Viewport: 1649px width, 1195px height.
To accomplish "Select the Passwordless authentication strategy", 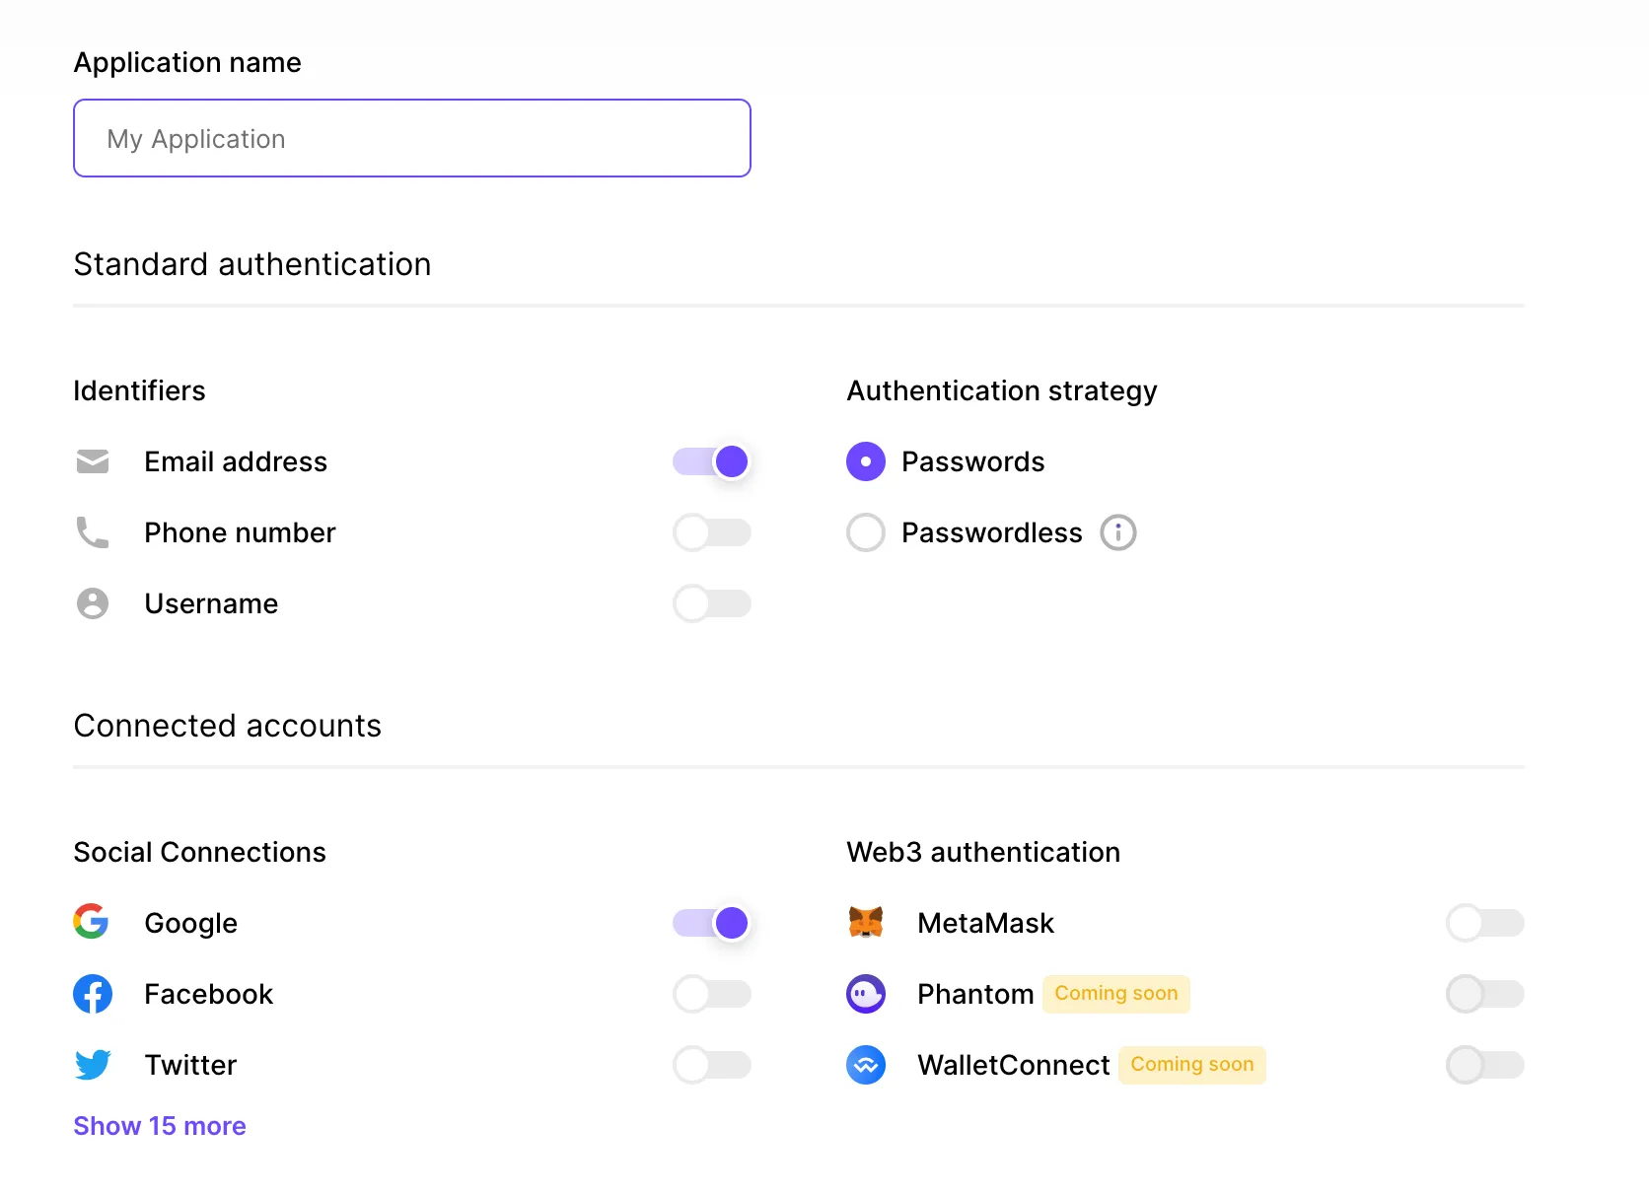I will click(x=865, y=532).
